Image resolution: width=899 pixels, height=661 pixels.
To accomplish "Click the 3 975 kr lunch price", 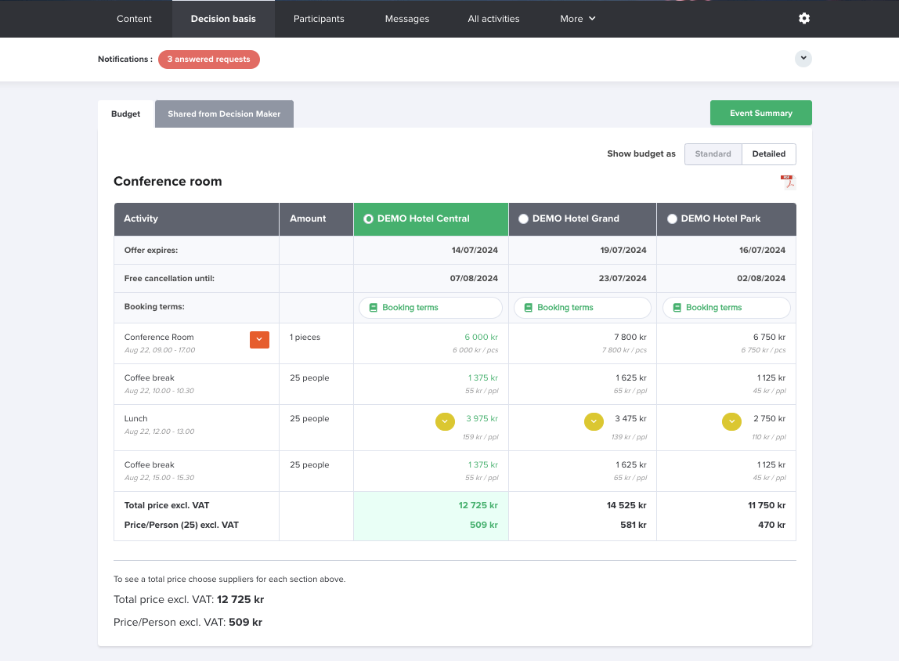I will 482,419.
